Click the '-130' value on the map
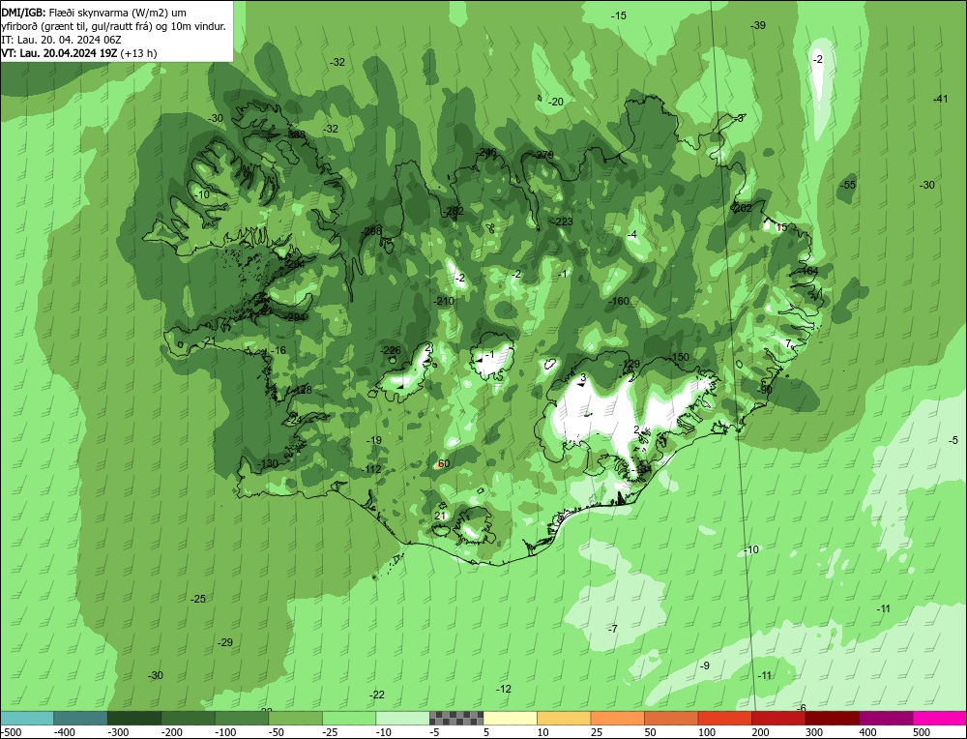 (x=268, y=464)
